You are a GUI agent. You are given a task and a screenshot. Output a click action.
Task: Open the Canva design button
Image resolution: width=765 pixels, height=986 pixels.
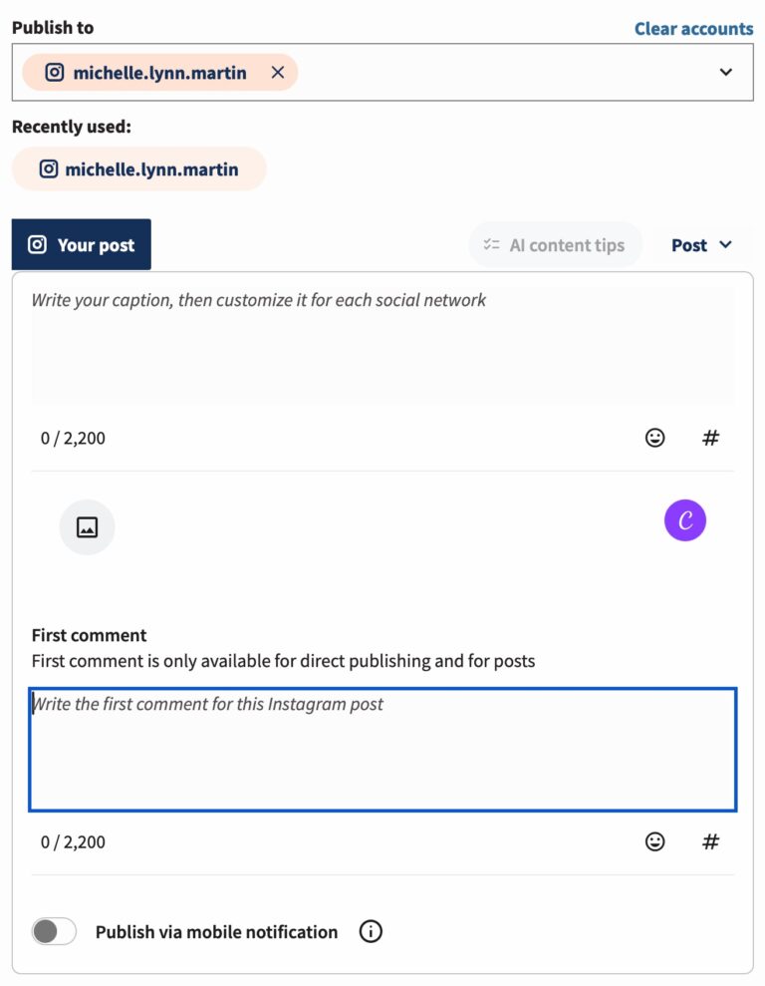(x=684, y=519)
